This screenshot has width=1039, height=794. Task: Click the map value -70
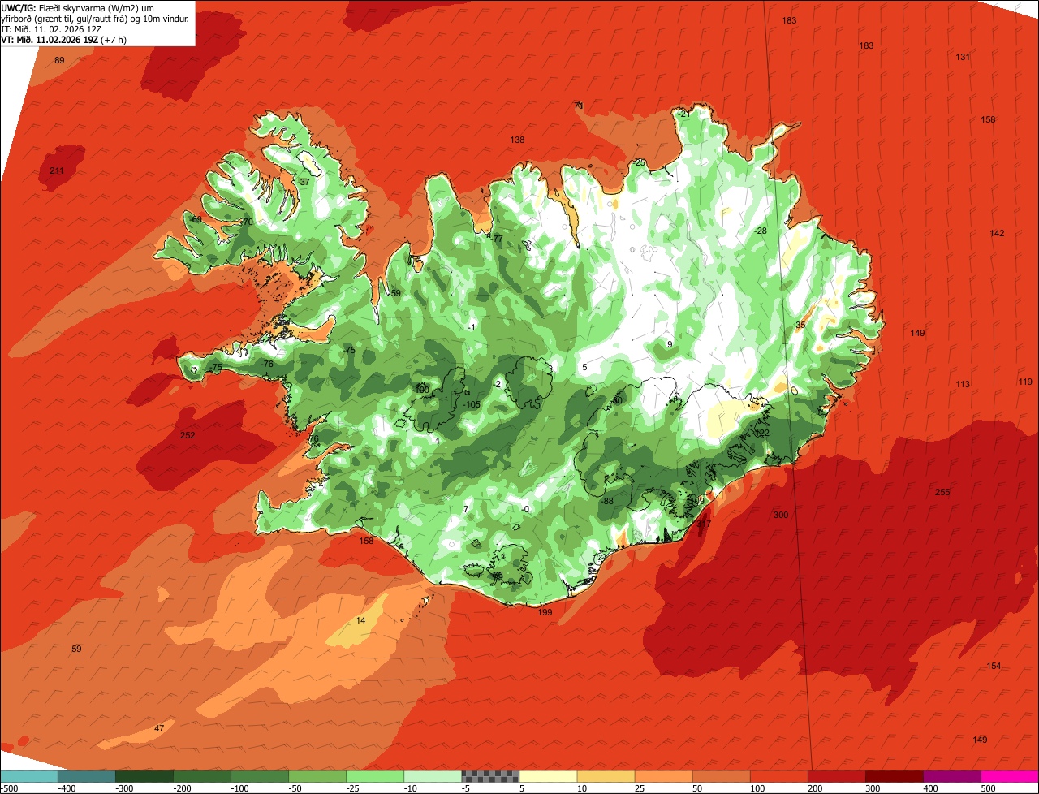(x=247, y=222)
